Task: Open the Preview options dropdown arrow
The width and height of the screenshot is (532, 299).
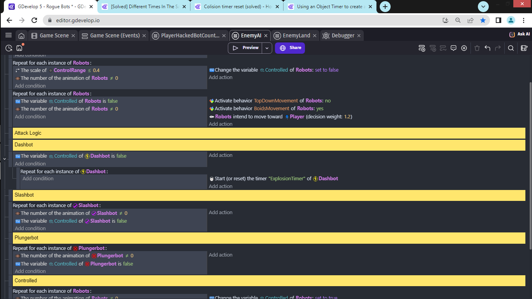Action: click(x=267, y=48)
